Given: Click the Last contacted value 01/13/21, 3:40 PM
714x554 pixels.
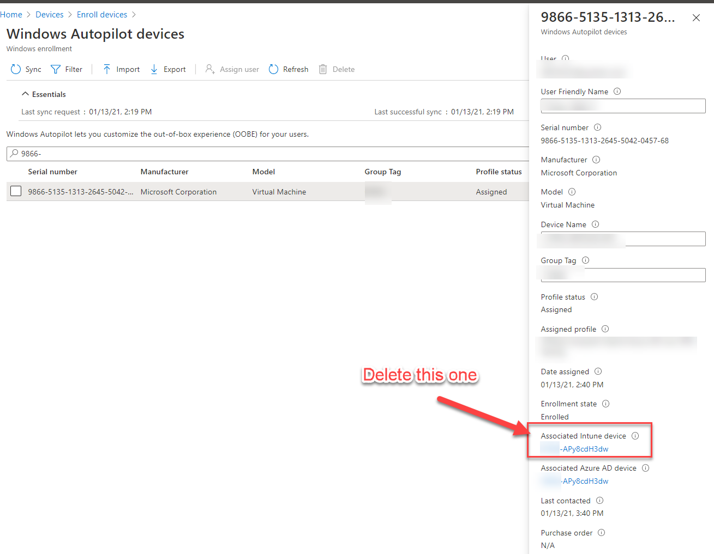Looking at the screenshot, I should pos(572,513).
